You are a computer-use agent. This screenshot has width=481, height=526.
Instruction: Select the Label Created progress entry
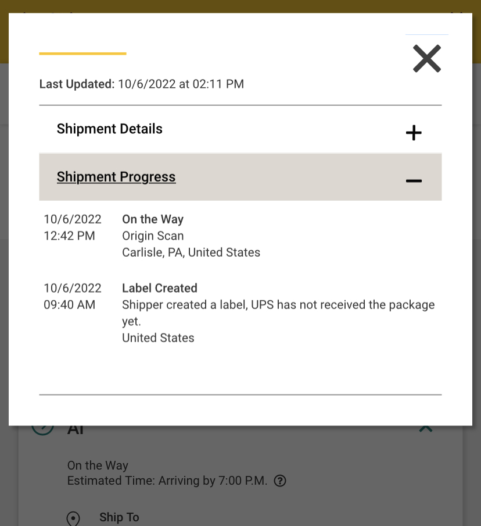click(x=239, y=313)
